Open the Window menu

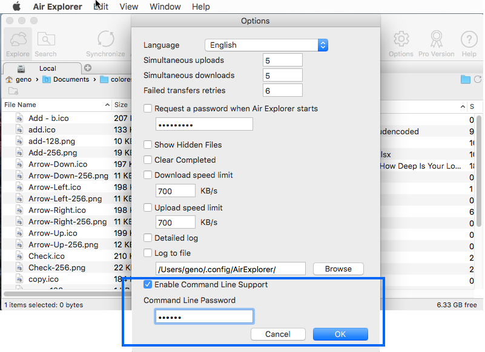[165, 7]
